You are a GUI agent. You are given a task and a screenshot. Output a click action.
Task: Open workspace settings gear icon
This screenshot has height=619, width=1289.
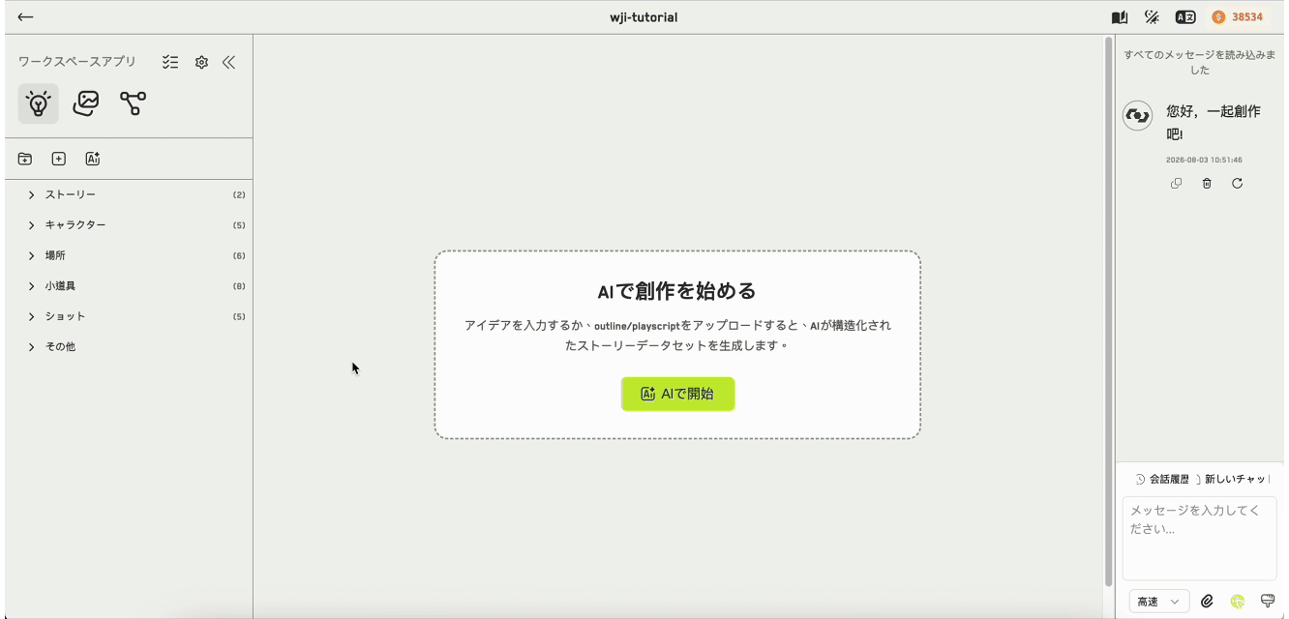[x=201, y=62]
